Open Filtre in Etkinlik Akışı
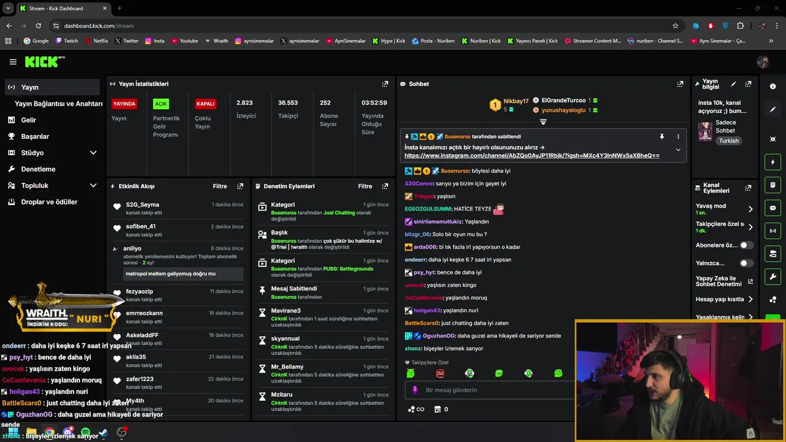 pyautogui.click(x=220, y=186)
